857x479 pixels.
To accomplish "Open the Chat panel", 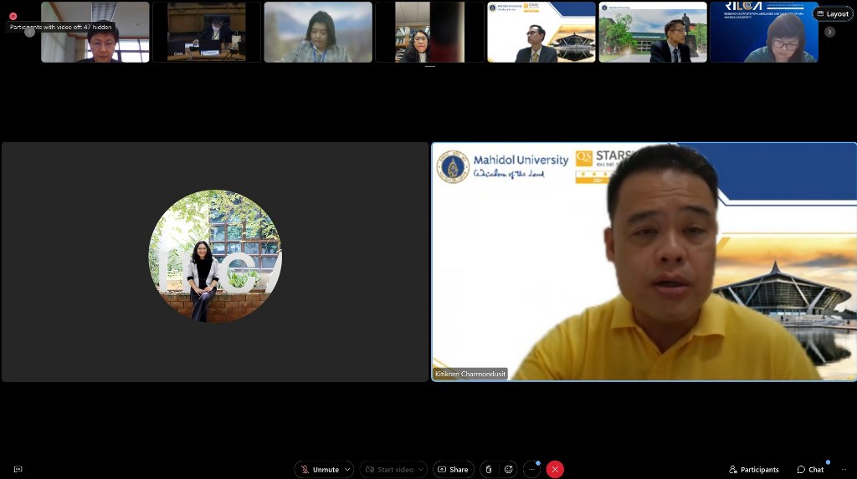I will pyautogui.click(x=810, y=470).
